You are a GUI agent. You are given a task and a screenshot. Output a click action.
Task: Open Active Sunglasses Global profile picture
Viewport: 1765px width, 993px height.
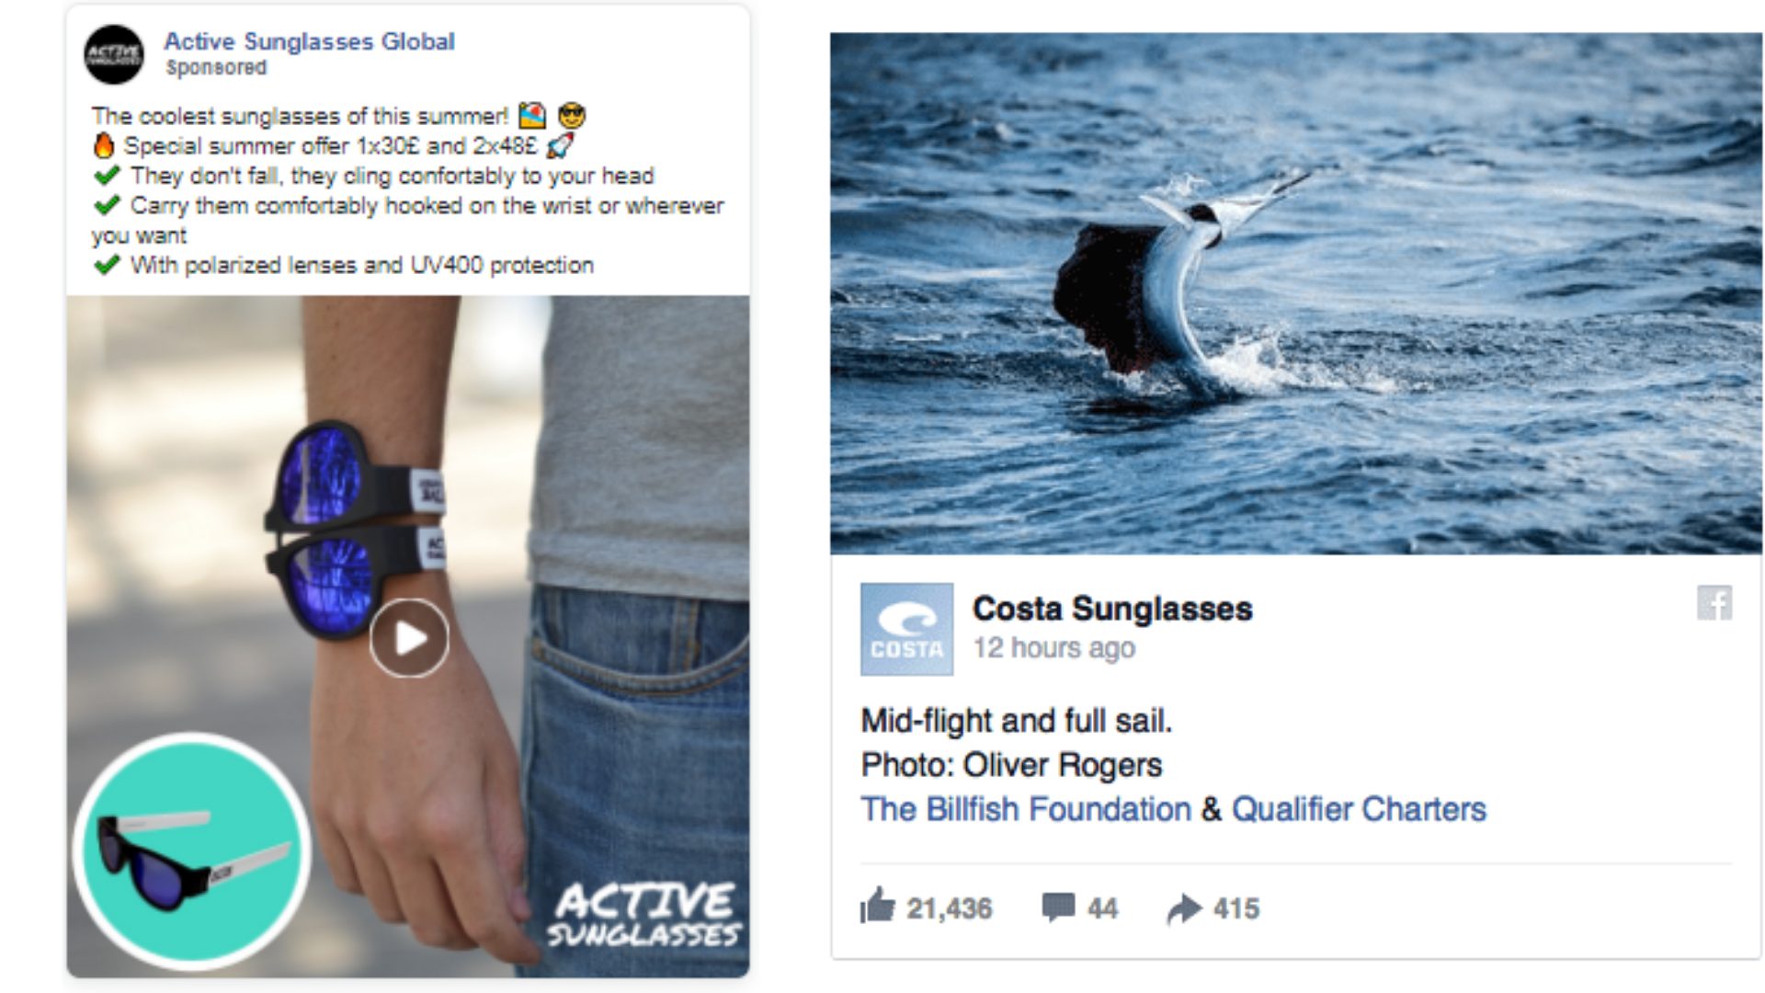point(114,54)
